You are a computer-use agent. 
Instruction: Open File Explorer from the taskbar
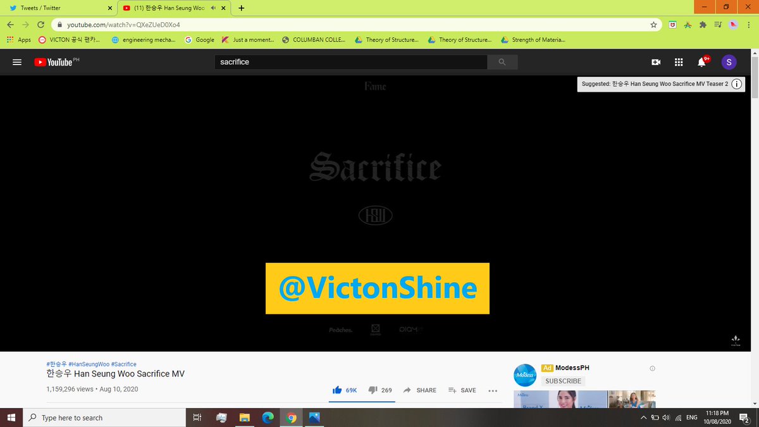(245, 418)
